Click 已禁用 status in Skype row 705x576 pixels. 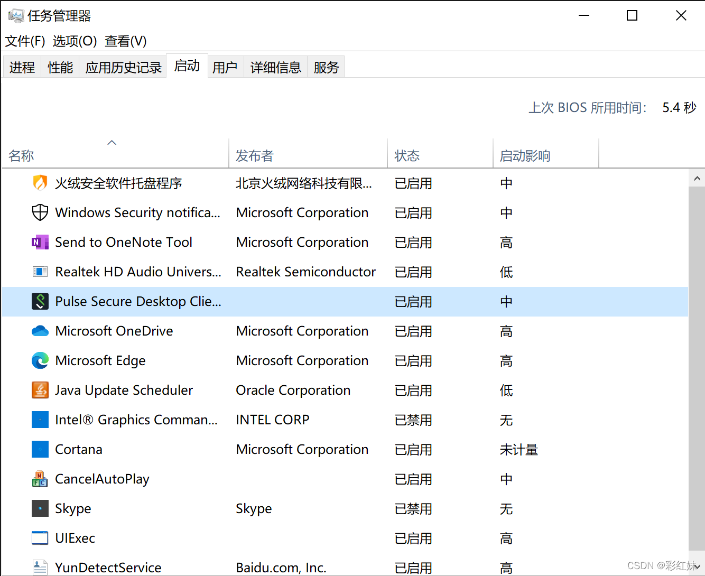pyautogui.click(x=413, y=509)
